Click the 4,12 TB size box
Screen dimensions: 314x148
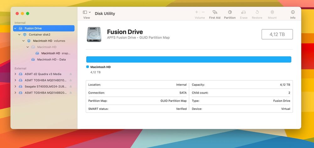[277, 34]
